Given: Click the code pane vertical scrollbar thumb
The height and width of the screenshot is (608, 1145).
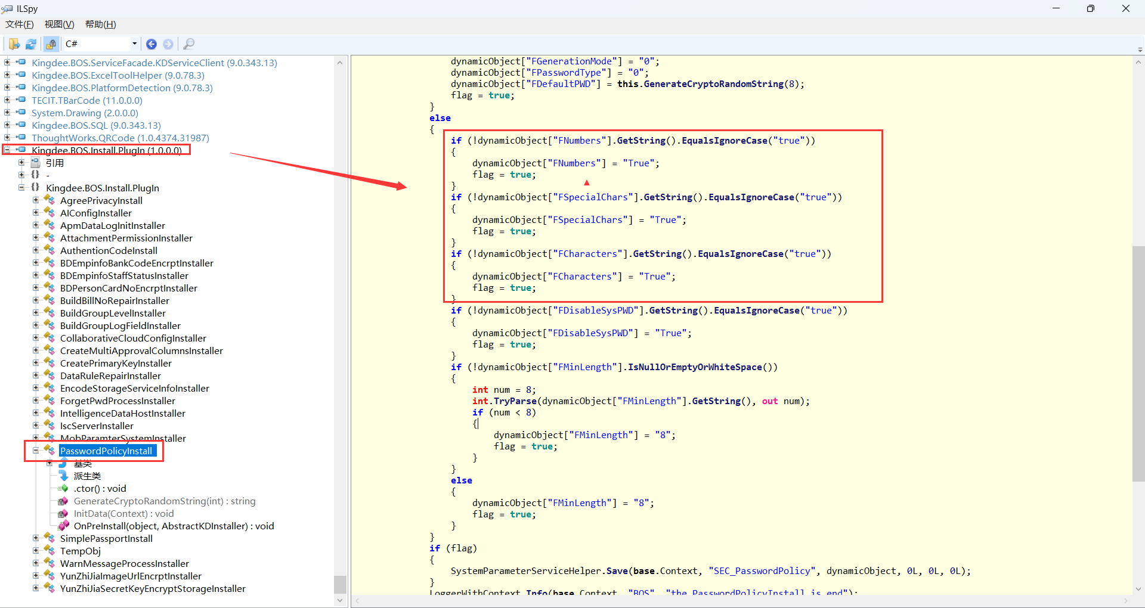Looking at the screenshot, I should pos(1138,364).
